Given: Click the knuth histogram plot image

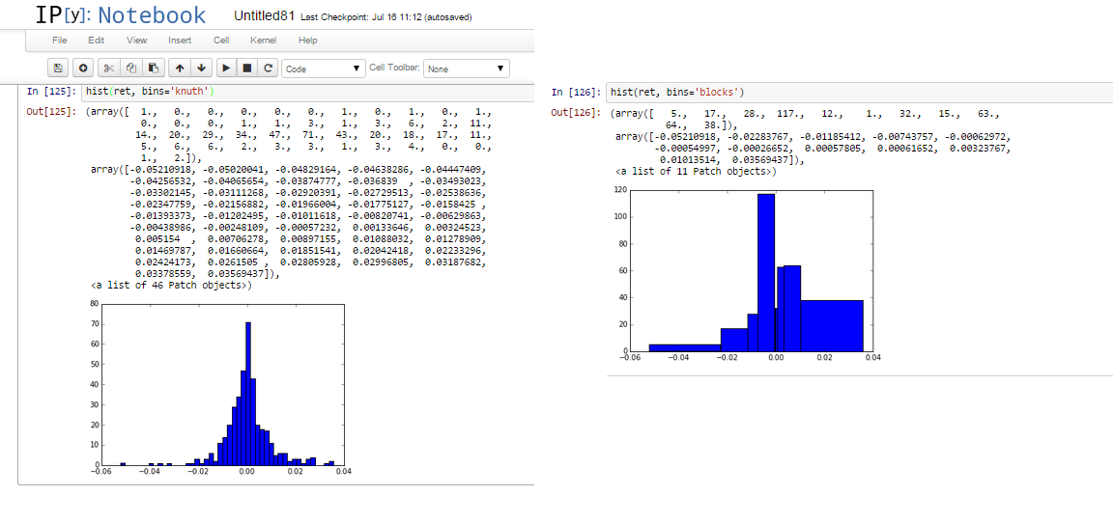Looking at the screenshot, I should [218, 390].
